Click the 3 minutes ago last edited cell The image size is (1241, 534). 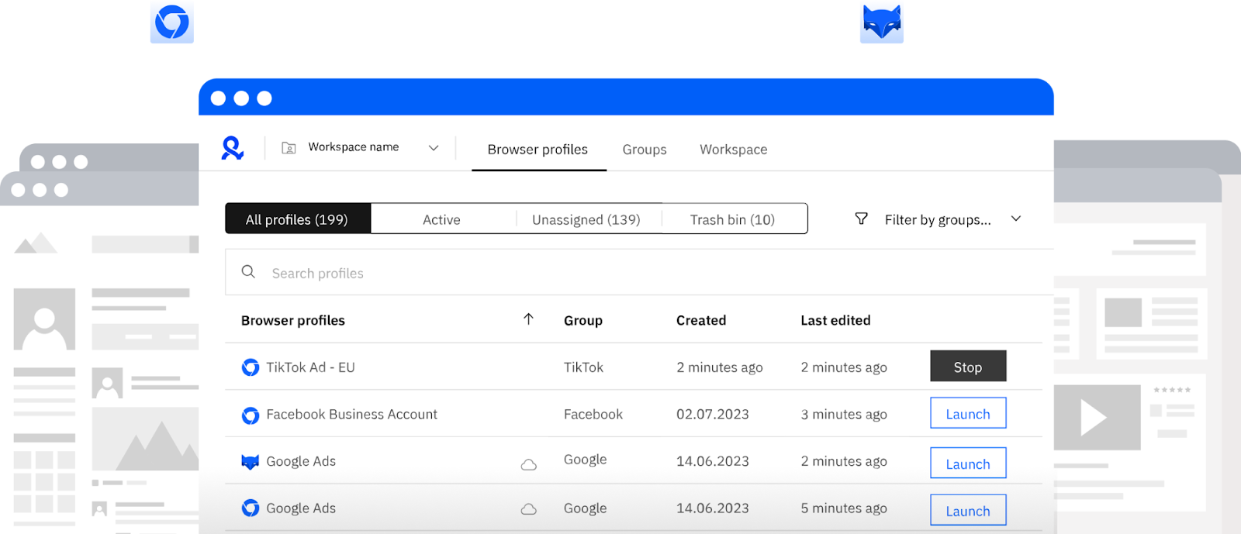click(x=844, y=415)
